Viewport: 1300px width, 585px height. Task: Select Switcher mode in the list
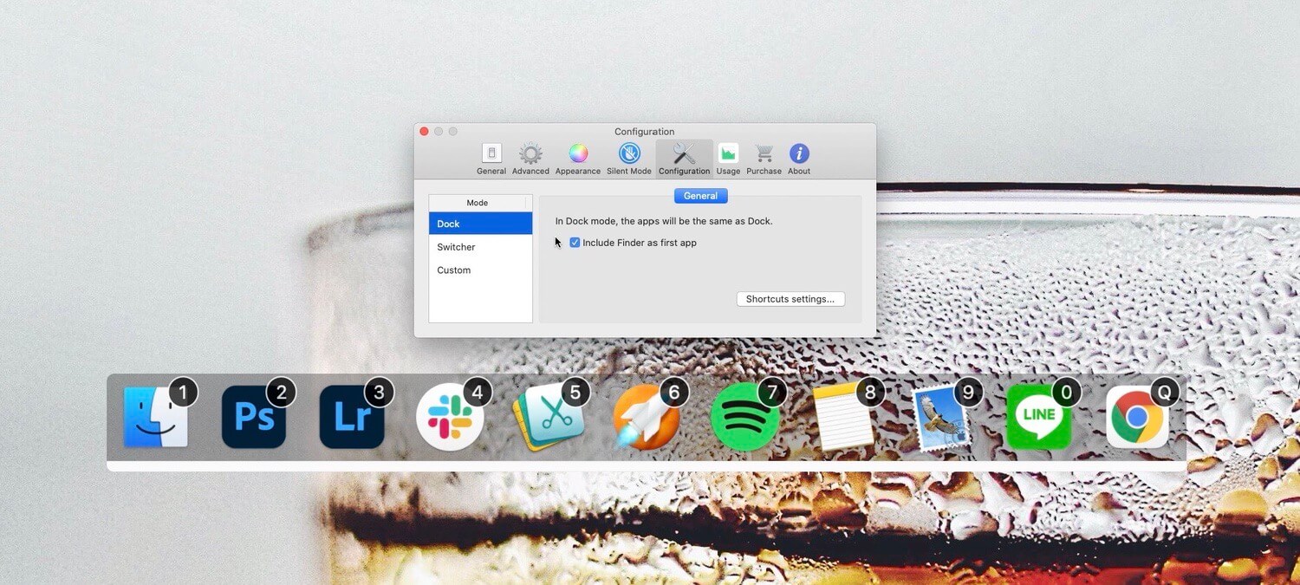pyautogui.click(x=480, y=247)
